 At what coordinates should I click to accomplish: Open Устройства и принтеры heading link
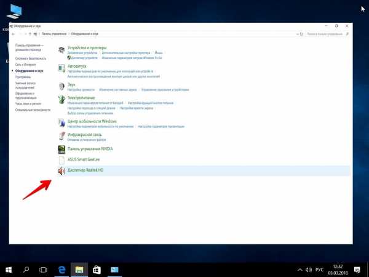coord(87,47)
